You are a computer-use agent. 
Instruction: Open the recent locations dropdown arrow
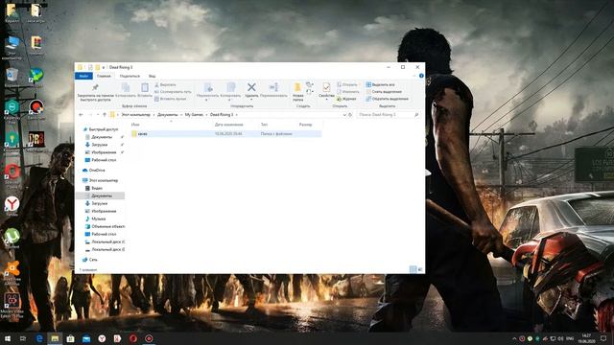pos(98,115)
